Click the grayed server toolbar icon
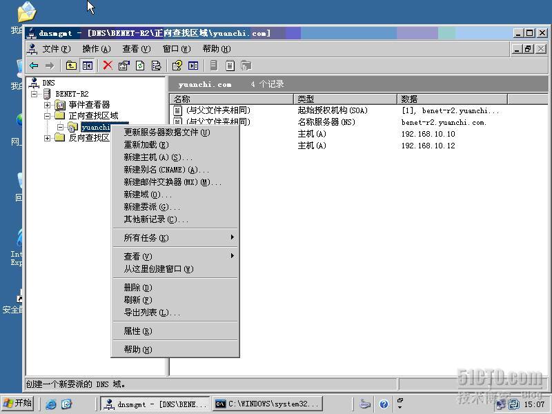The image size is (552, 414). click(214, 66)
